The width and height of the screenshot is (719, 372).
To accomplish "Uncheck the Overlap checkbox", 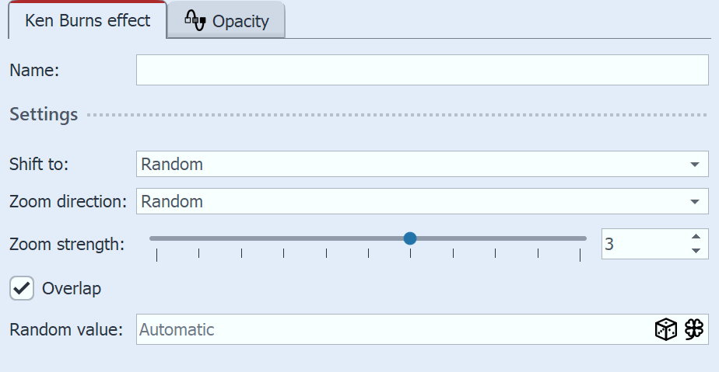I will (x=23, y=288).
